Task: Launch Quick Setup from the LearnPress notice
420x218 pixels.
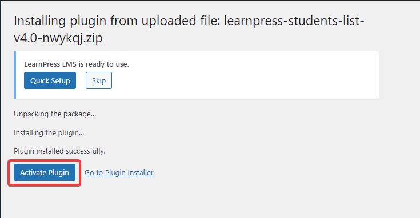Action: point(50,80)
